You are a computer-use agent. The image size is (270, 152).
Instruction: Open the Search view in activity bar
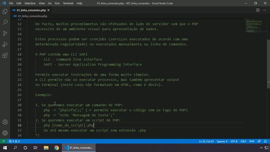click(5, 22)
